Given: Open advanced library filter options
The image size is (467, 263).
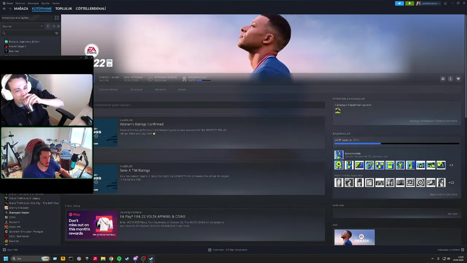Looking at the screenshot, I should click(57, 33).
